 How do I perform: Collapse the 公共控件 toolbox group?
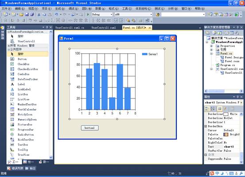[9, 49]
